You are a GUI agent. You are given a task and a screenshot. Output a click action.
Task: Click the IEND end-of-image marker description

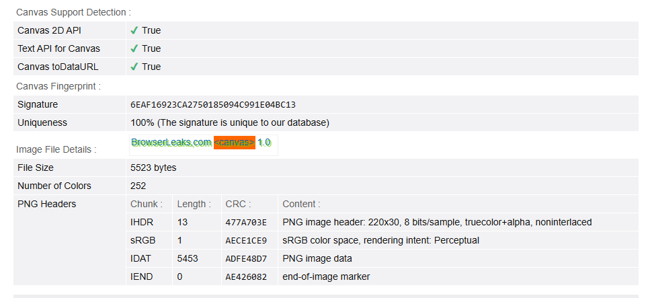326,276
